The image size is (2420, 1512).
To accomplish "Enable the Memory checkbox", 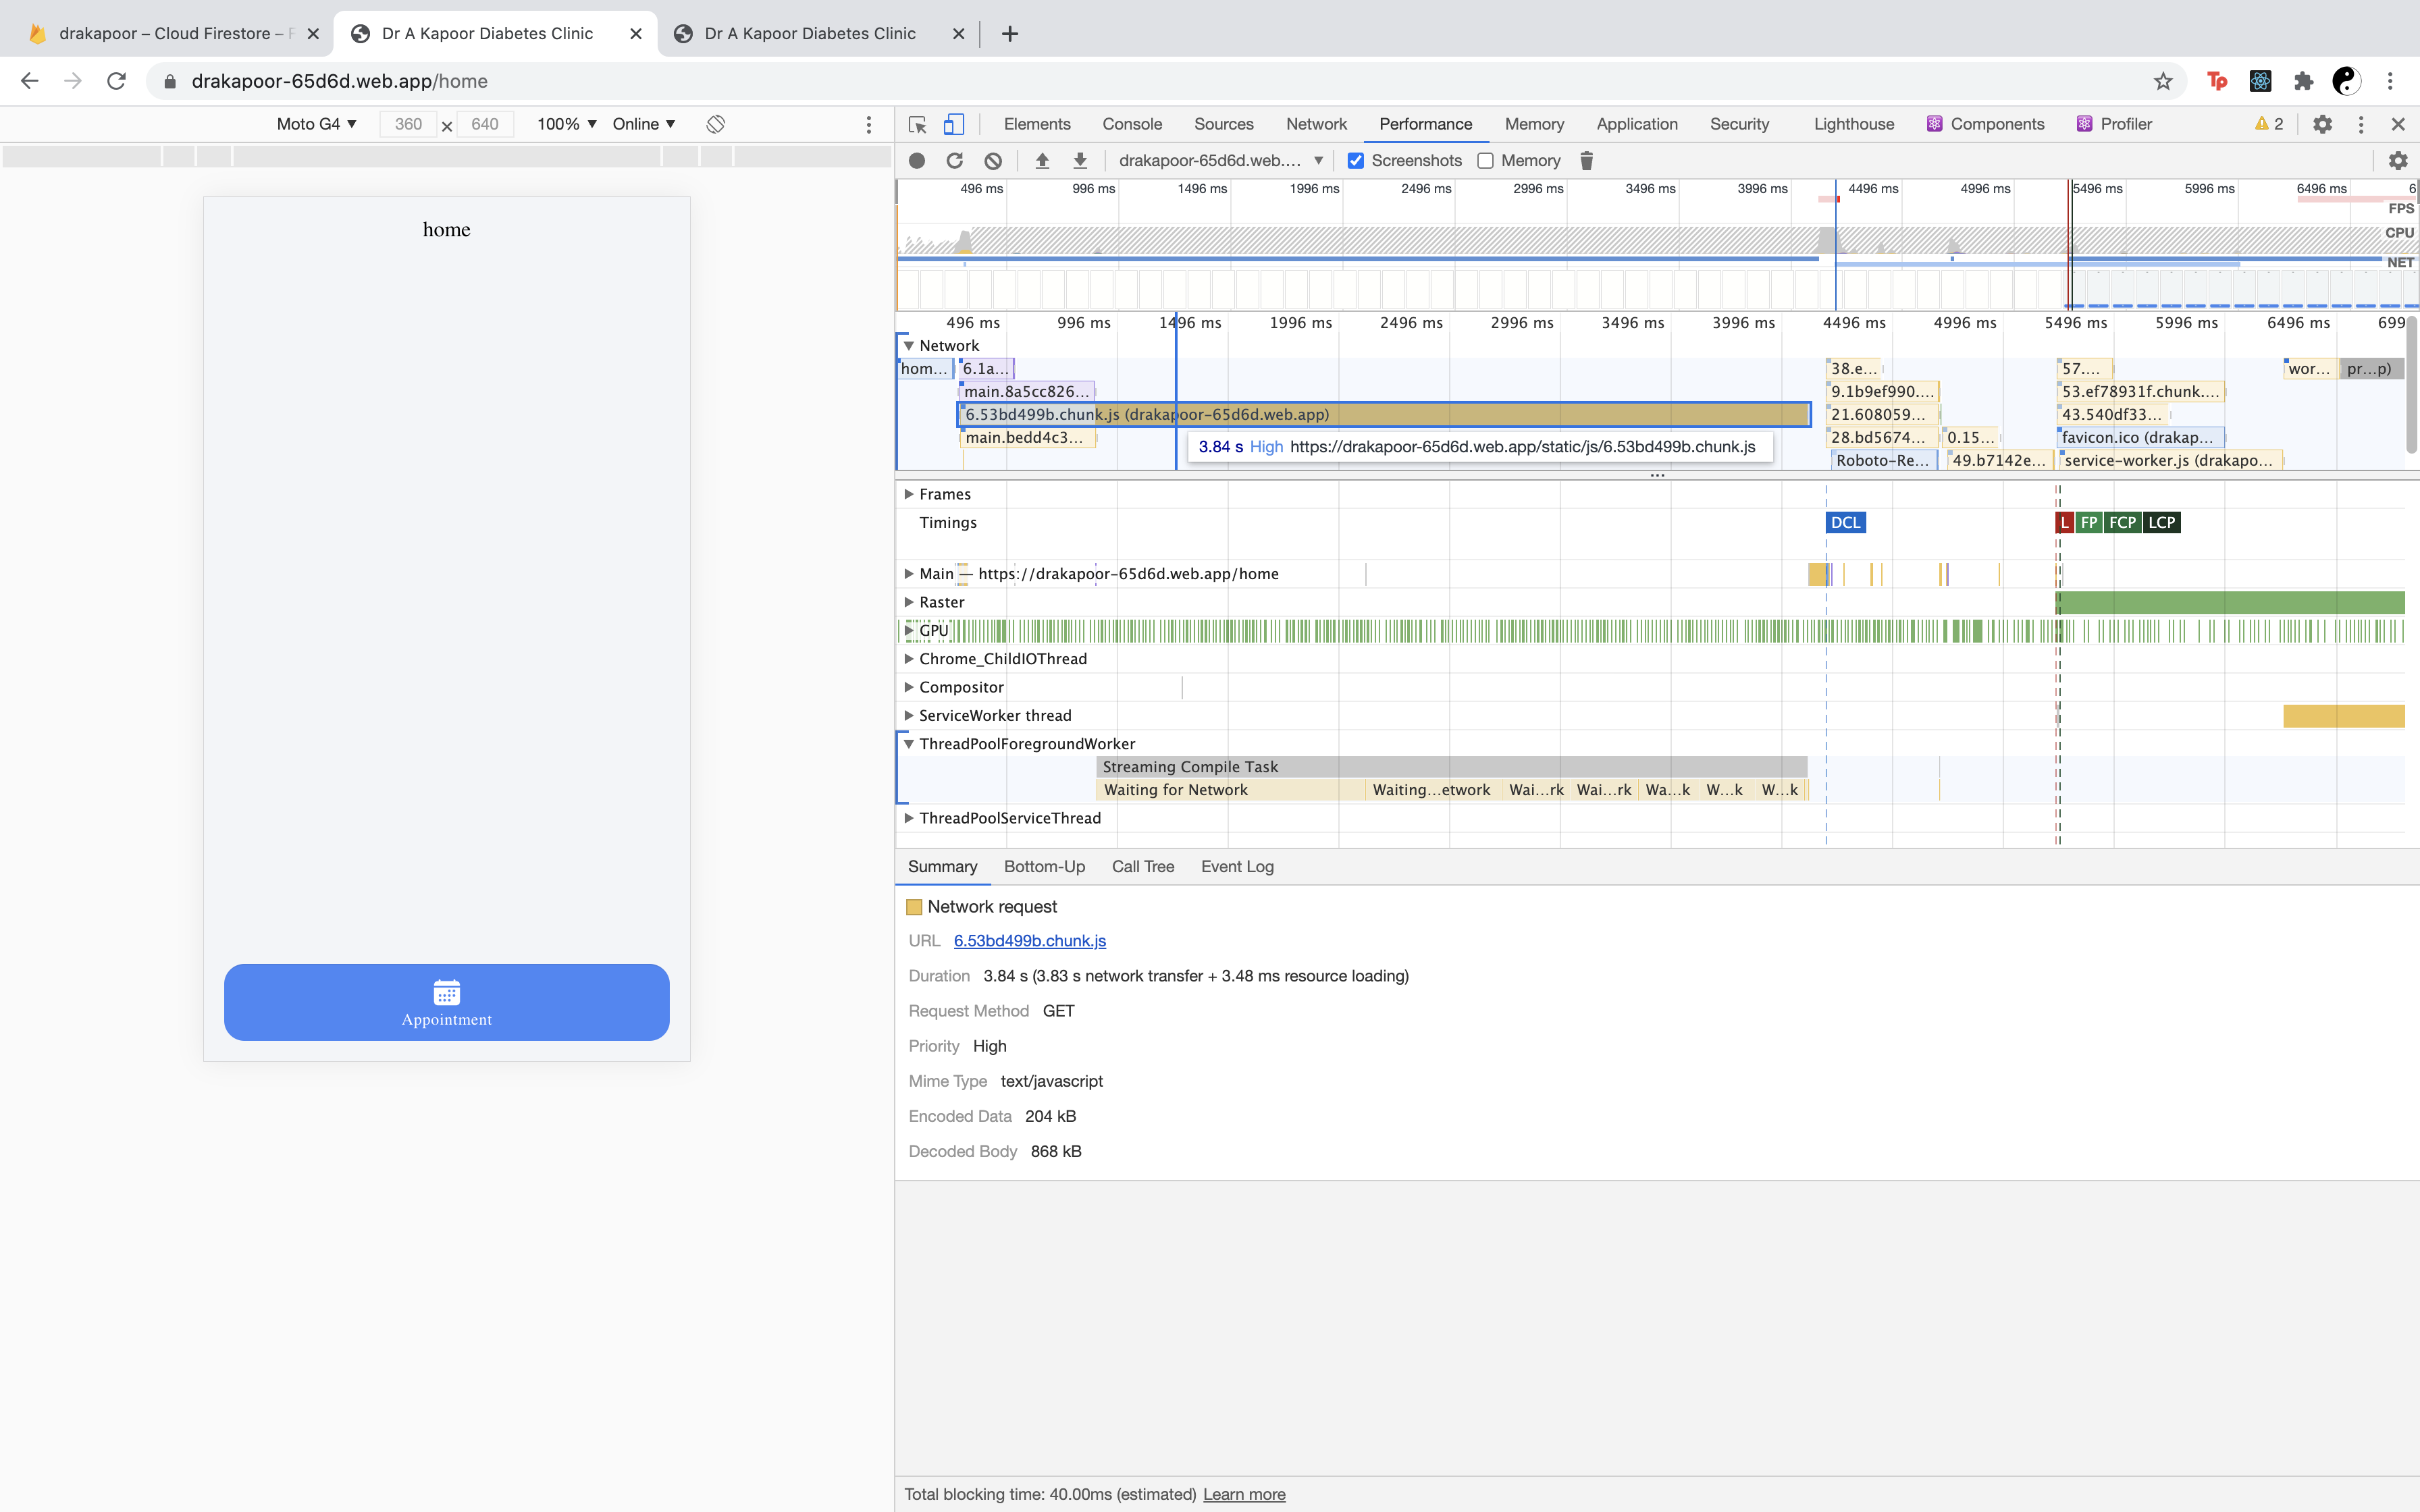I will click(1486, 161).
